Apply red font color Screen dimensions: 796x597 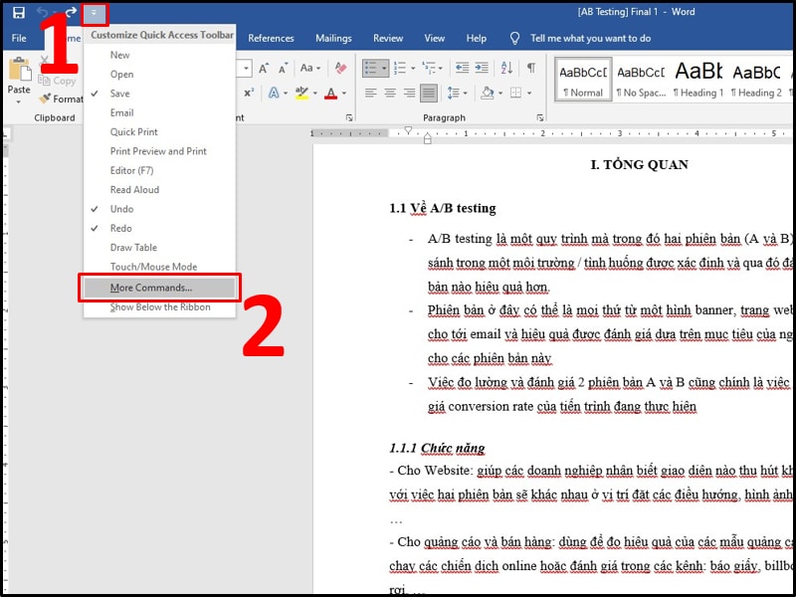(331, 93)
